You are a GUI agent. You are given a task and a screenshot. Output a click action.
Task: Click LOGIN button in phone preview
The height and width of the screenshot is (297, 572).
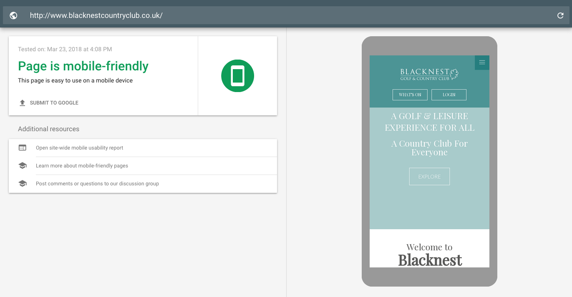[449, 95]
